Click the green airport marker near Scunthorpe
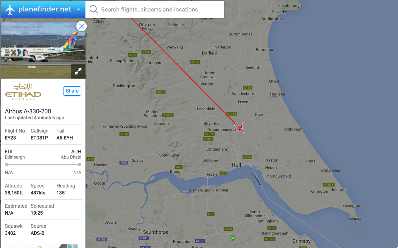The height and width of the screenshot is (248, 398). [x=233, y=238]
